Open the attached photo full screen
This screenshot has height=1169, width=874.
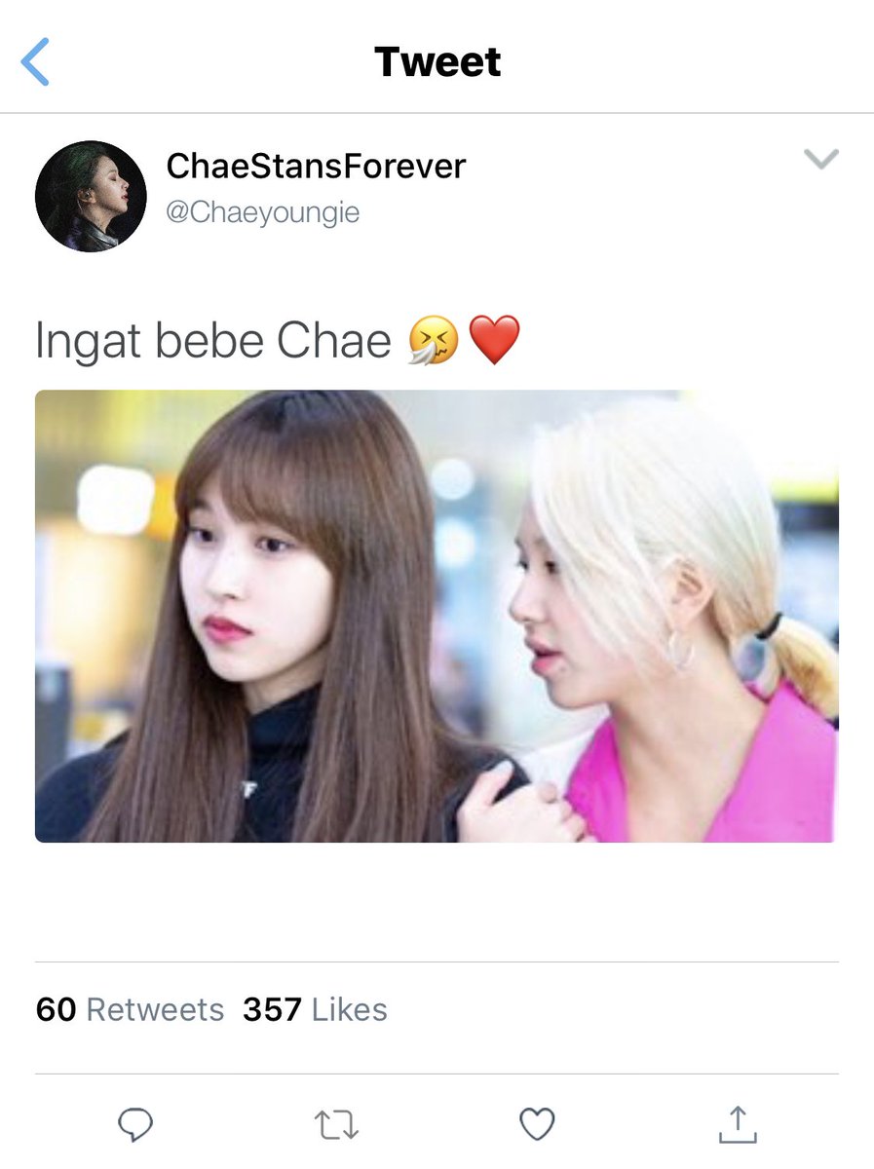(437, 616)
